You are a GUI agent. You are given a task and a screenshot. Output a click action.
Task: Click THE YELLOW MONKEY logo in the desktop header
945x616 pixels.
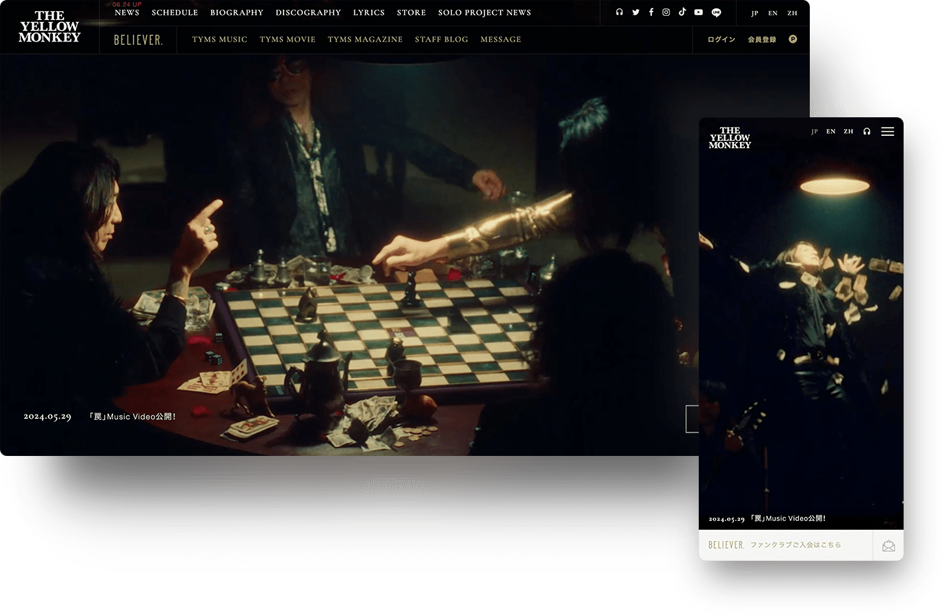(x=50, y=27)
